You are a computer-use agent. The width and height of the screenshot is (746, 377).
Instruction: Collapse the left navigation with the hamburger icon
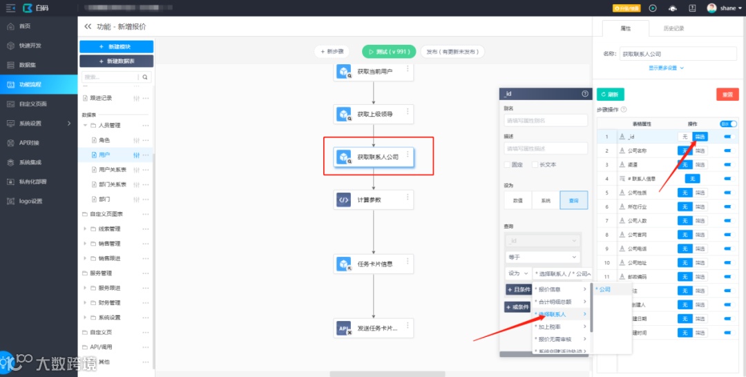10,8
